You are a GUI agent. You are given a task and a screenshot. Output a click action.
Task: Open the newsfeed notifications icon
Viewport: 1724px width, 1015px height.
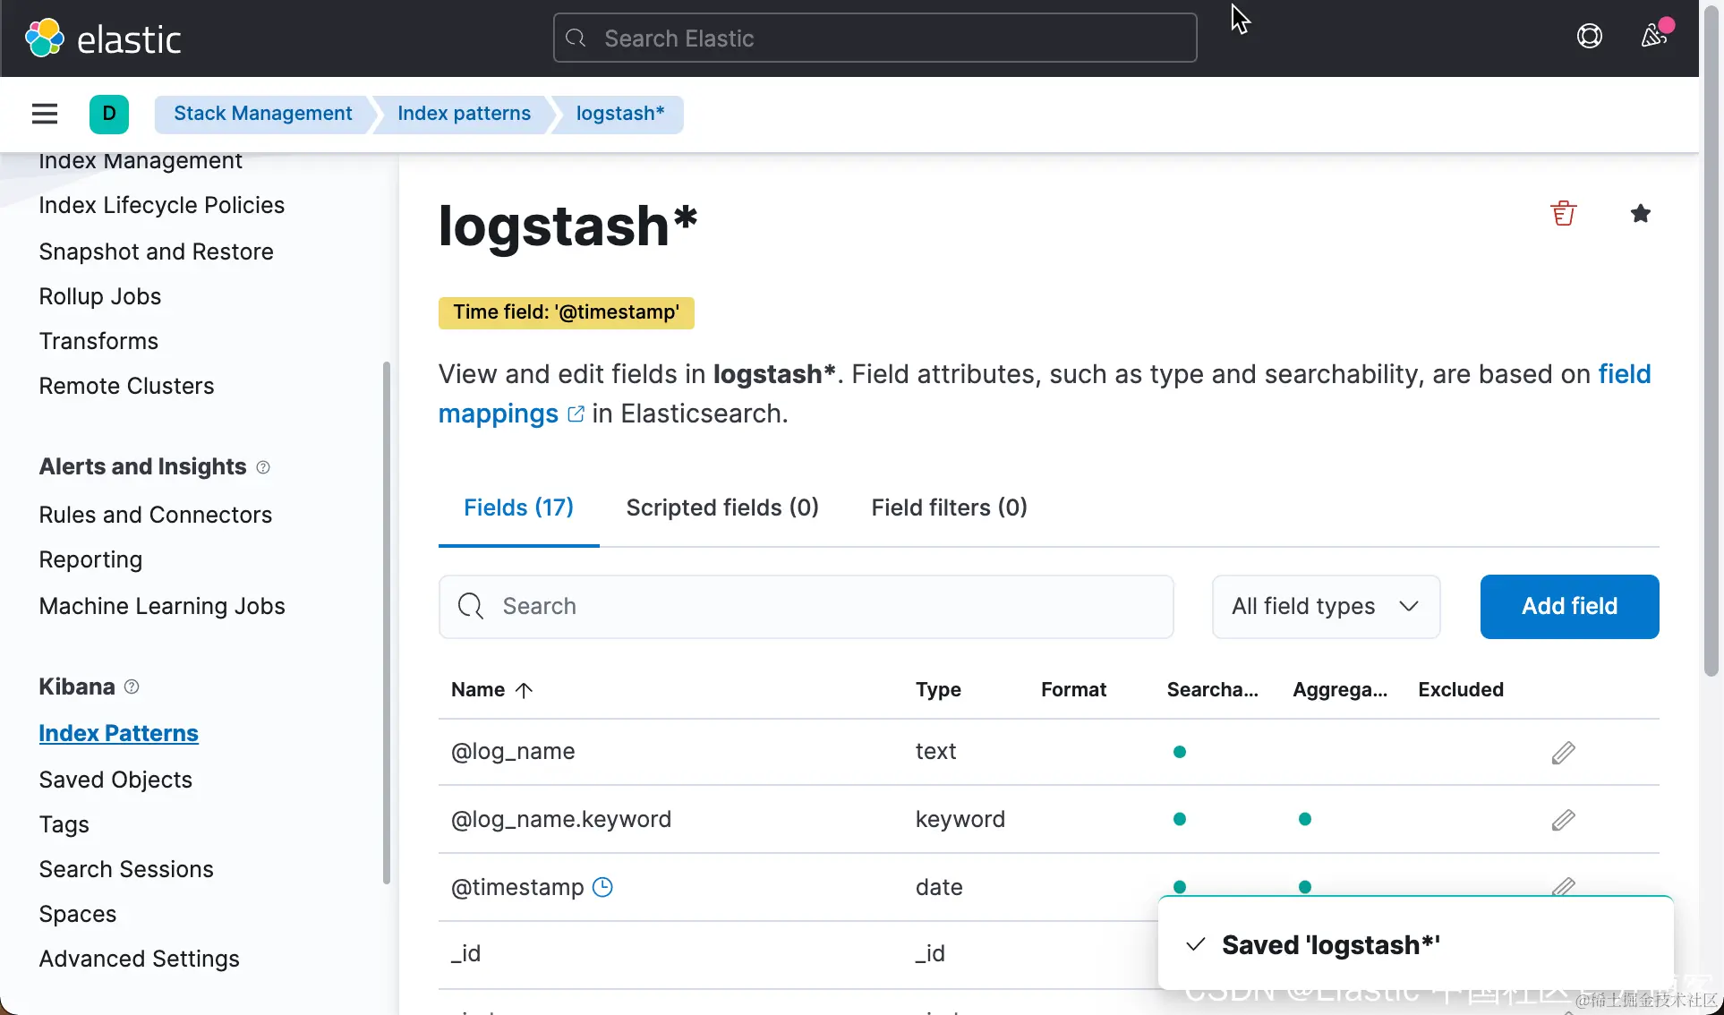1653,37
